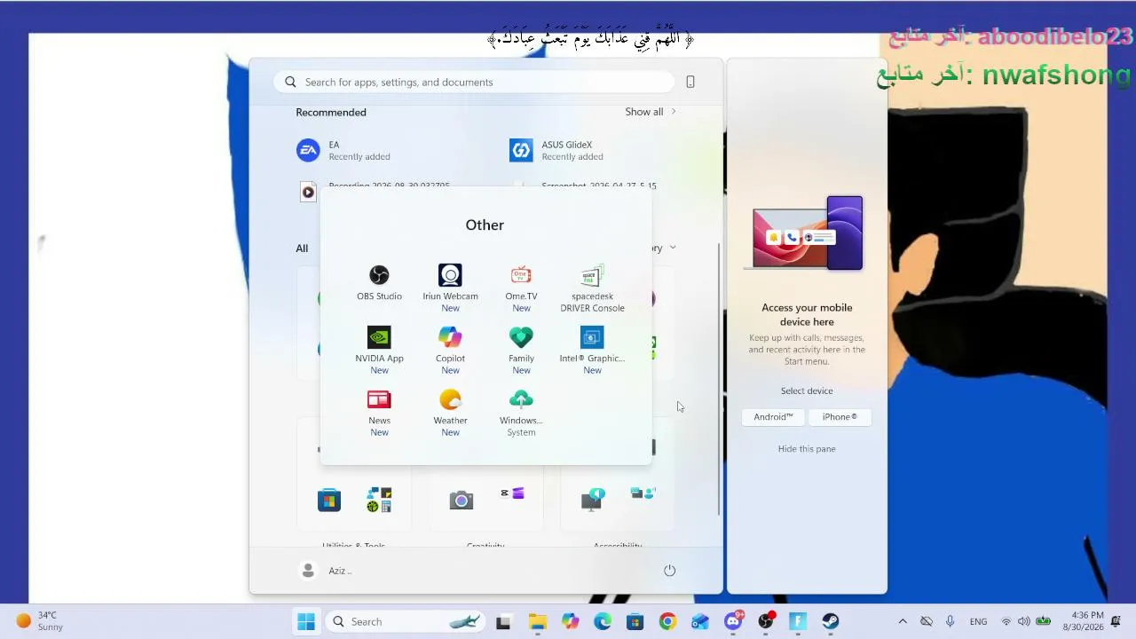Image resolution: width=1136 pixels, height=639 pixels.
Task: Open Copilot from the Other folder
Action: click(450, 350)
